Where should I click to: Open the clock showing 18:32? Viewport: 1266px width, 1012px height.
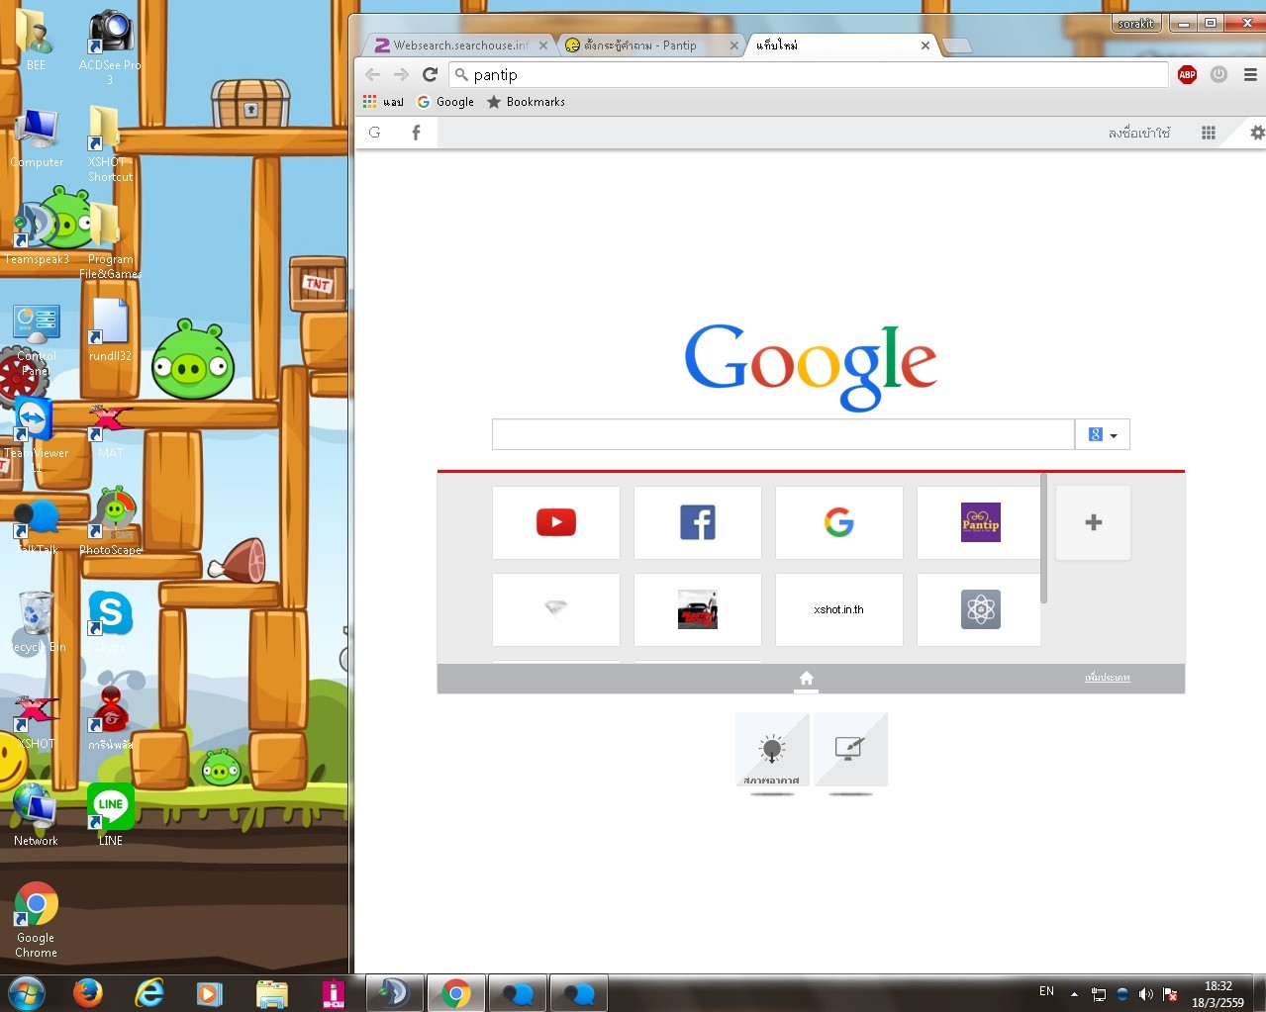point(1218,994)
